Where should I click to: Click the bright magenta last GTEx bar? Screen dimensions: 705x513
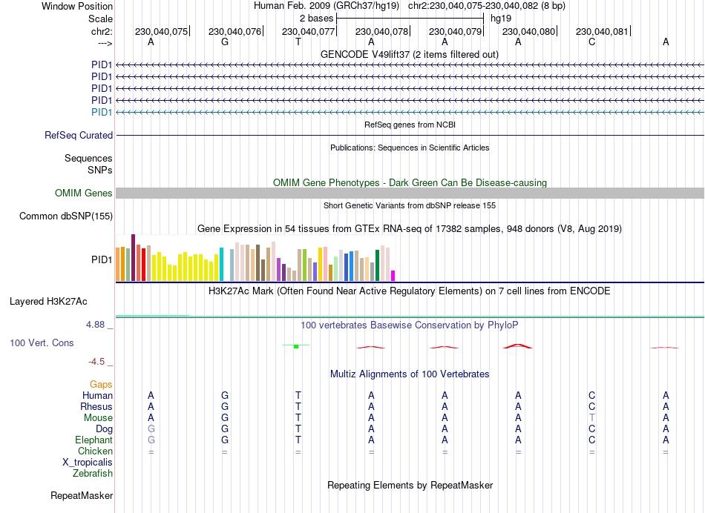(x=393, y=276)
